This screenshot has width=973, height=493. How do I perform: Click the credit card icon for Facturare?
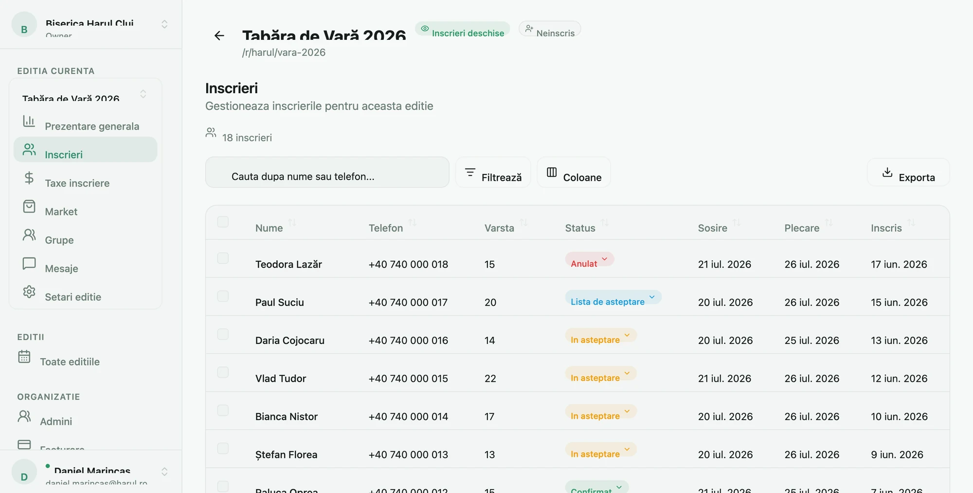24,444
